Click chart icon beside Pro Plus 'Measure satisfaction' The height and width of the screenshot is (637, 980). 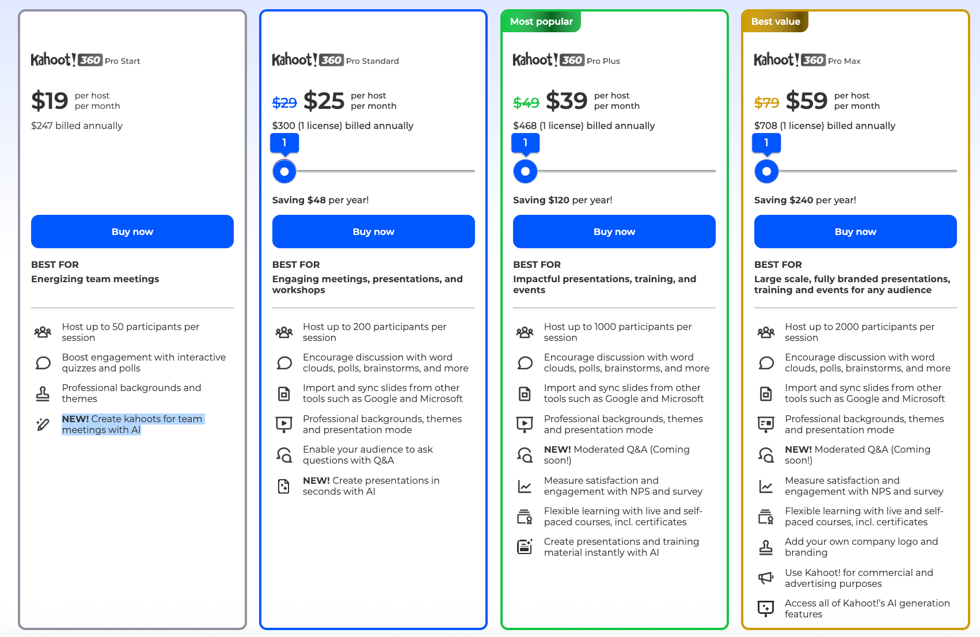pyautogui.click(x=525, y=486)
